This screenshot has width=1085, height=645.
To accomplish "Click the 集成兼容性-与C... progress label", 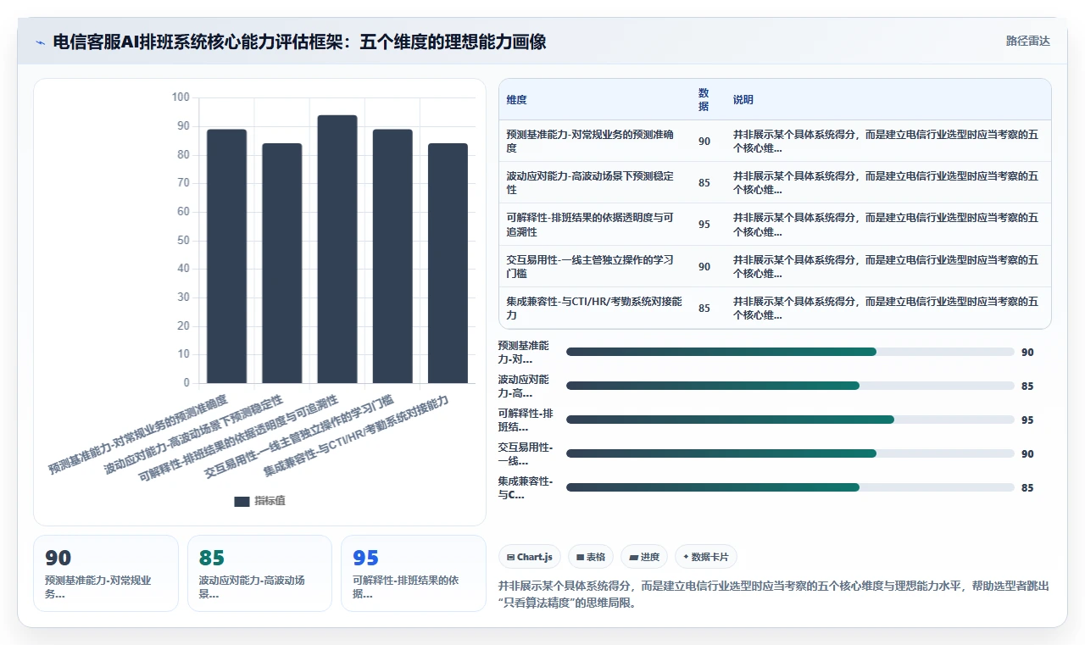I will [525, 487].
